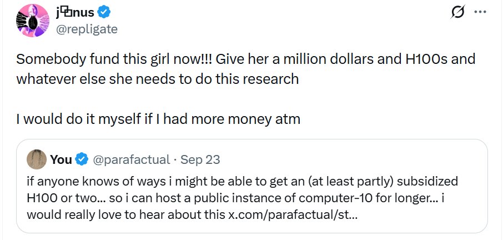Click the Grok slashed-circle icon

pos(458,13)
